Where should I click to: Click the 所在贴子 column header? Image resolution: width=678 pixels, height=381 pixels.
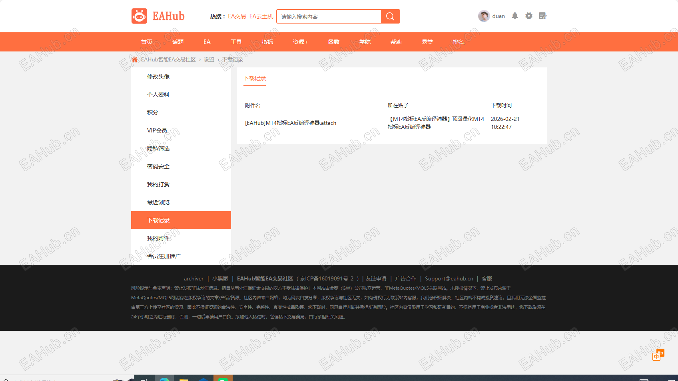(x=398, y=105)
